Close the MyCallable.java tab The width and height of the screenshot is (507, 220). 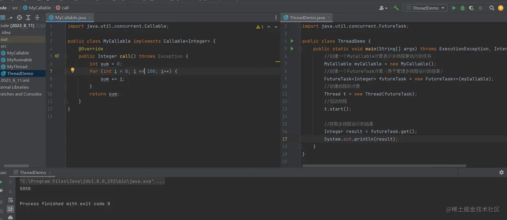[90, 17]
